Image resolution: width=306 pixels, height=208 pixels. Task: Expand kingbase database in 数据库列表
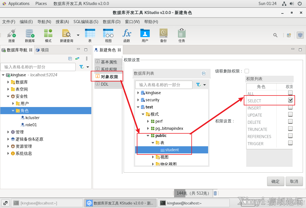pos(138,93)
